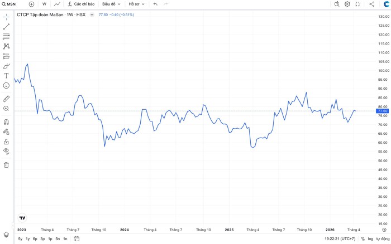The width and height of the screenshot is (391, 244).
Task: Select the 6p date range
Action: [35, 238]
